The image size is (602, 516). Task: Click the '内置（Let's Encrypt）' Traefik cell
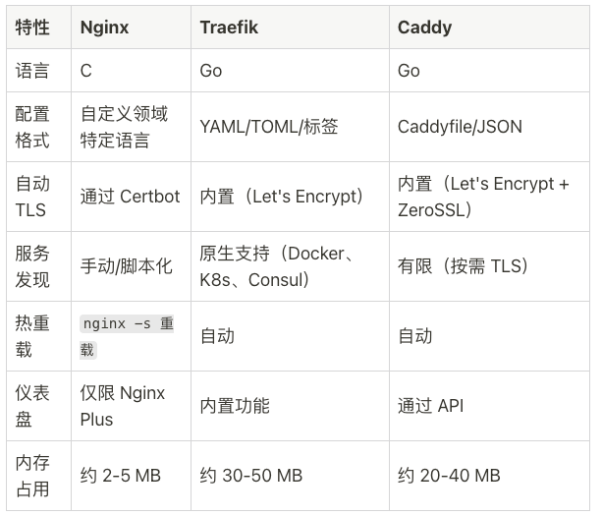pyautogui.click(x=281, y=197)
